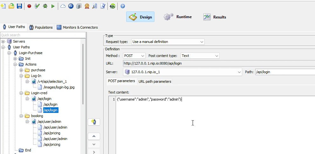Open the Server 127.0.0.1.nip.io_1 dropdown
The width and height of the screenshot is (315, 154).
[182, 72]
